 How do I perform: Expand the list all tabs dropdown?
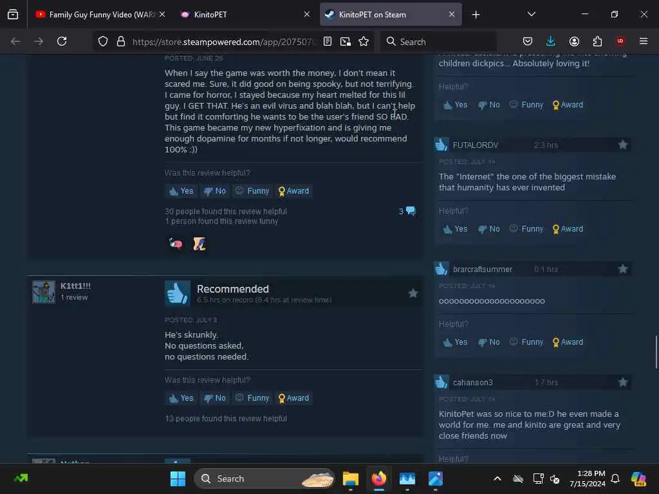click(x=531, y=14)
